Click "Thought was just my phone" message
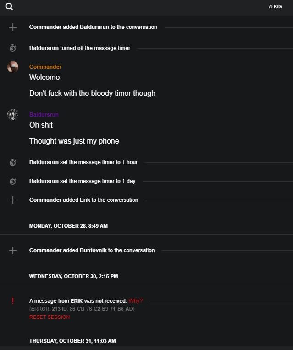The height and width of the screenshot is (350, 293). [x=74, y=141]
